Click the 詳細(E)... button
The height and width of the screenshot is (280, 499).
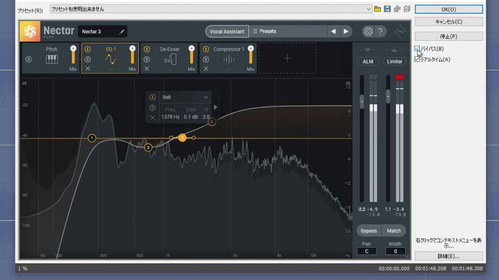[x=449, y=256]
